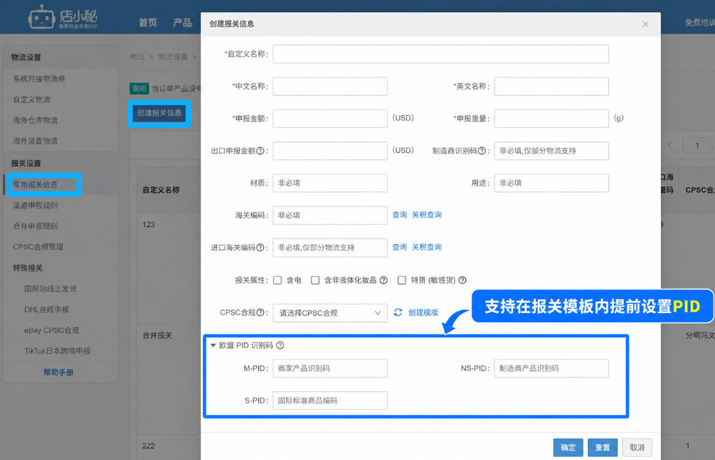The height and width of the screenshot is (460, 715).
Task: Click the 出口申报金额 input field
Action: (x=330, y=151)
